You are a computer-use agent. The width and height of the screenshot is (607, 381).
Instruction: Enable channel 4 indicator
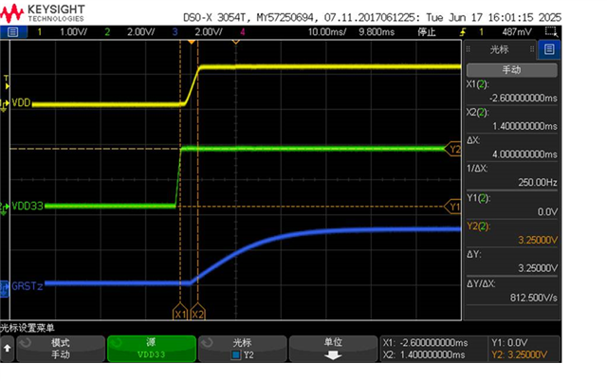point(243,32)
